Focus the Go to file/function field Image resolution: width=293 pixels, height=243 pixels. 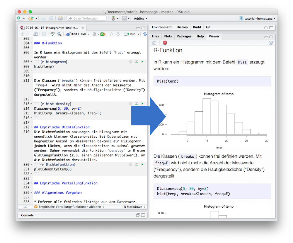[86, 18]
